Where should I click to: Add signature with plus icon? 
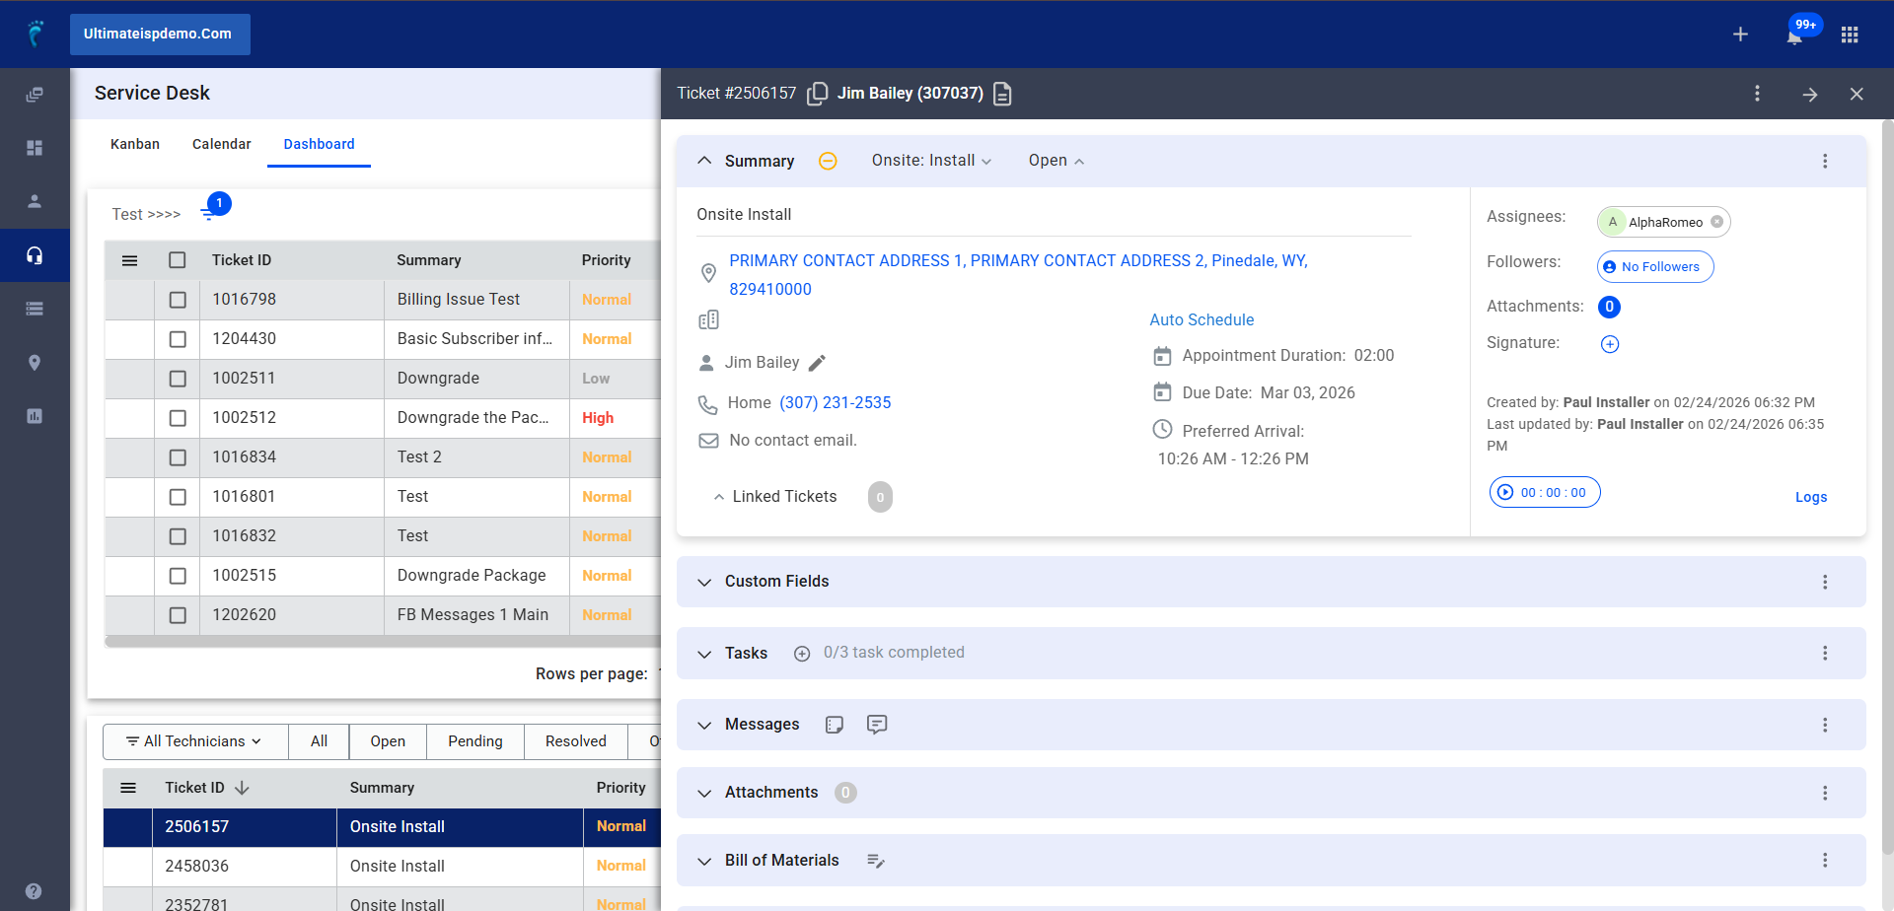click(x=1609, y=344)
